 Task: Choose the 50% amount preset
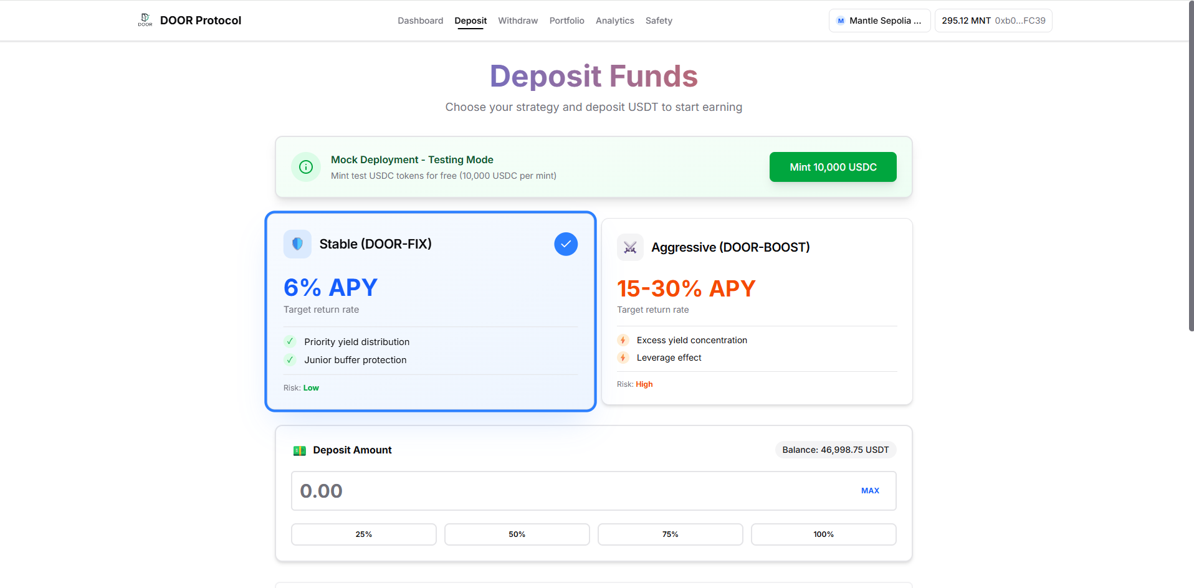pyautogui.click(x=517, y=534)
